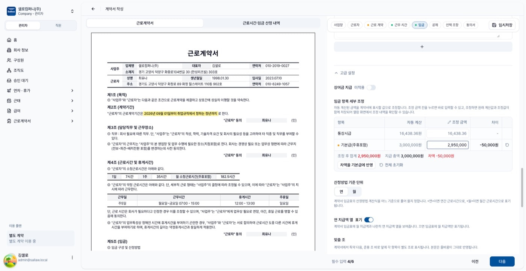Select 연 as the 산정방법 기준 단위
Screen dimensions: 526x271
pos(341,192)
